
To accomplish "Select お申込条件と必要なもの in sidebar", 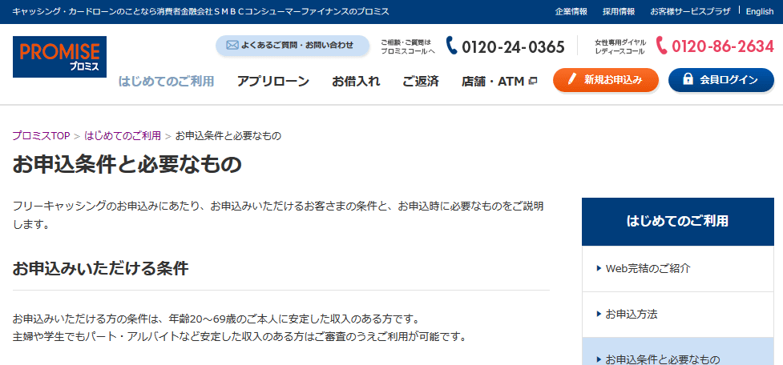I will [678, 351].
